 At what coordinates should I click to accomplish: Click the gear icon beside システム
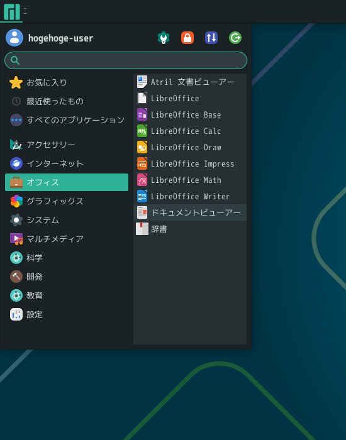(16, 220)
